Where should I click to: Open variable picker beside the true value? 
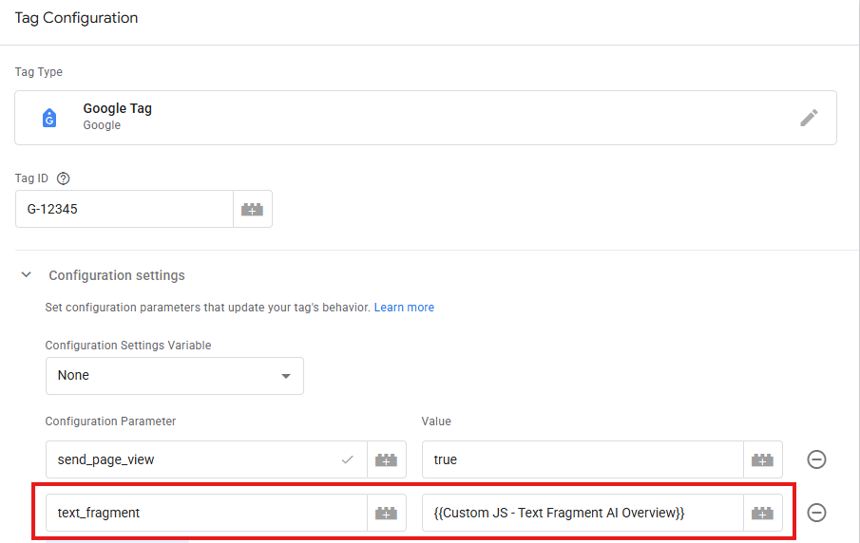(762, 459)
